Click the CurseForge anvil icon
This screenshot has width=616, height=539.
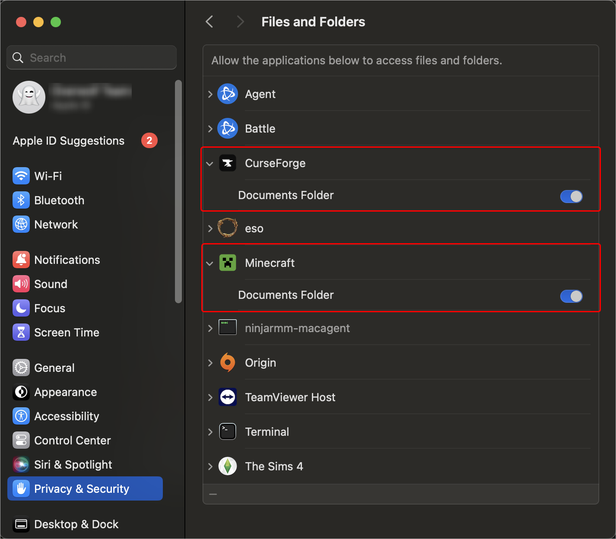click(228, 163)
